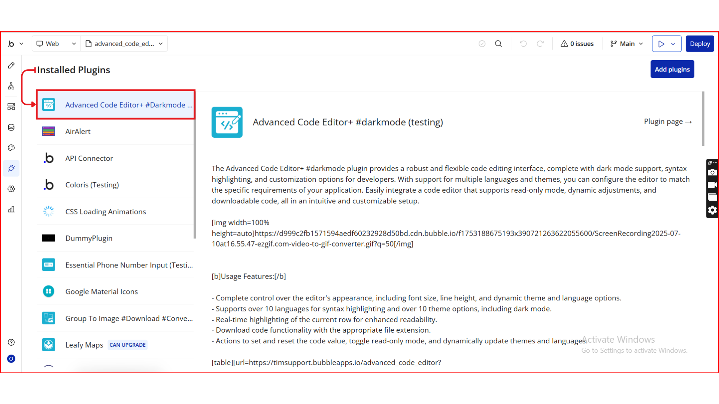Open the Design tab pencil icon

click(x=11, y=65)
